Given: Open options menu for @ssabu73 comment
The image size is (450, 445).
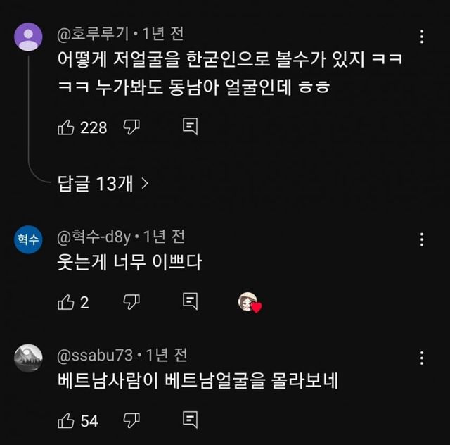Looking at the screenshot, I should [421, 357].
